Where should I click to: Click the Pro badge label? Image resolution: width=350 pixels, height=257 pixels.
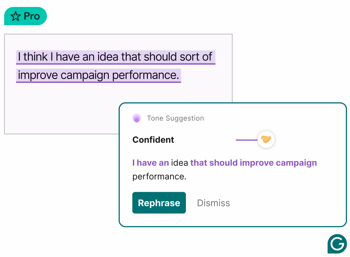(x=32, y=16)
